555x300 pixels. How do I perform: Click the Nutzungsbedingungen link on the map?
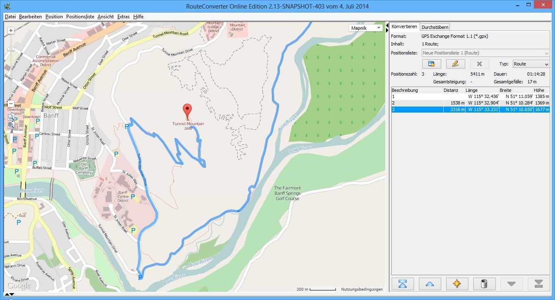pyautogui.click(x=362, y=289)
